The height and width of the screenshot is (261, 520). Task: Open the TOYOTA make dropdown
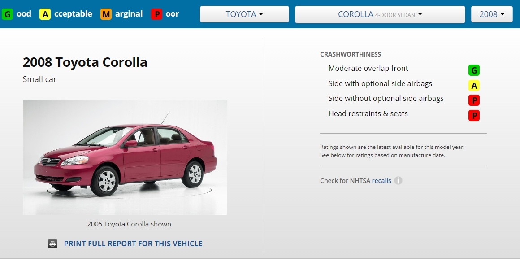click(x=244, y=14)
